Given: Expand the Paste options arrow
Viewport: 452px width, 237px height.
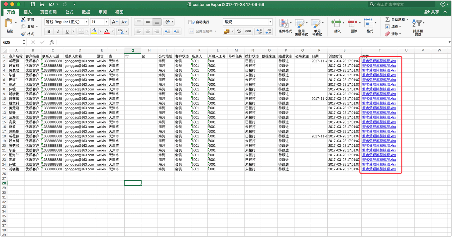Looking at the screenshot, I should point(16,23).
